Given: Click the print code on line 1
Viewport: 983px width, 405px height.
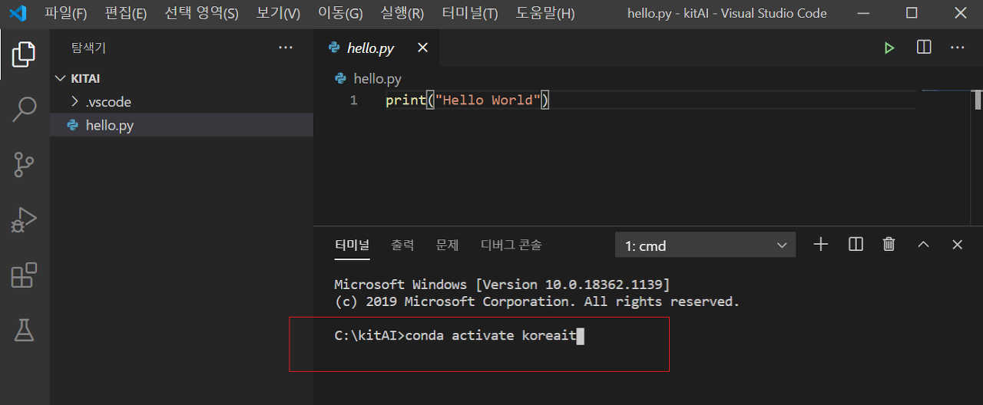Looking at the screenshot, I should pos(467,100).
